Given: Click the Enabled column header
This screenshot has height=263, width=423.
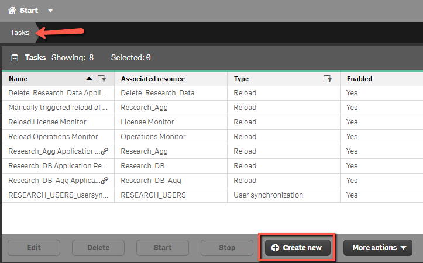Looking at the screenshot, I should point(359,79).
